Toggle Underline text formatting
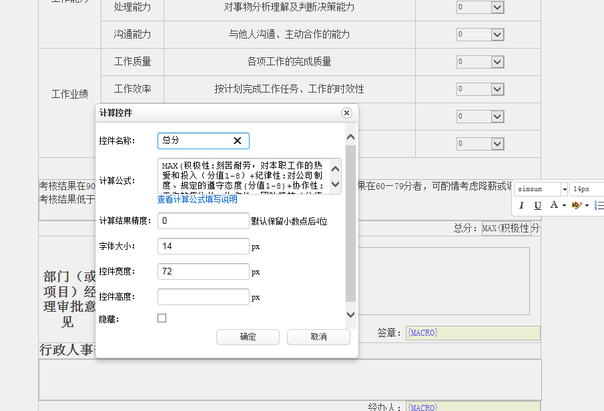604x411 pixels. click(x=537, y=206)
